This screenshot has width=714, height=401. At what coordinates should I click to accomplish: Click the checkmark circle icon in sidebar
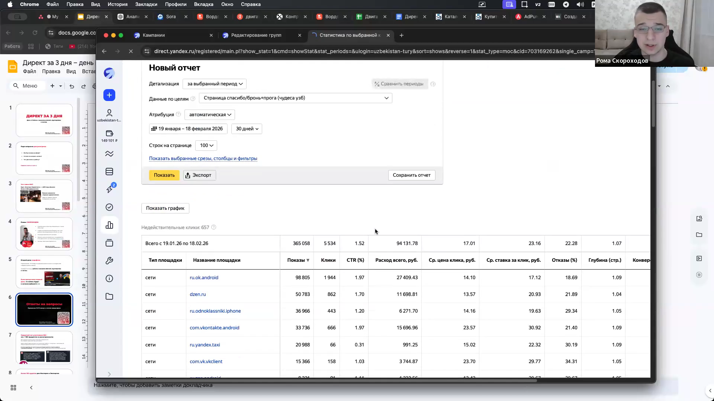109,207
